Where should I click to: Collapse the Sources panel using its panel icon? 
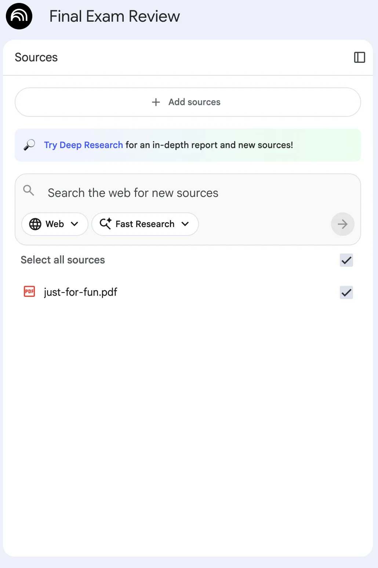[360, 57]
